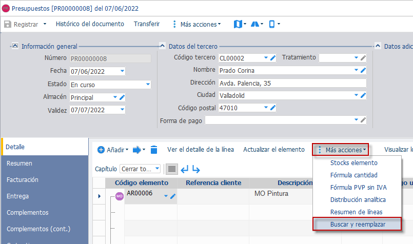Screen dimensions: 413x244
Task: Click the row pointer triangle for AR00006
Action: (x=100, y=196)
